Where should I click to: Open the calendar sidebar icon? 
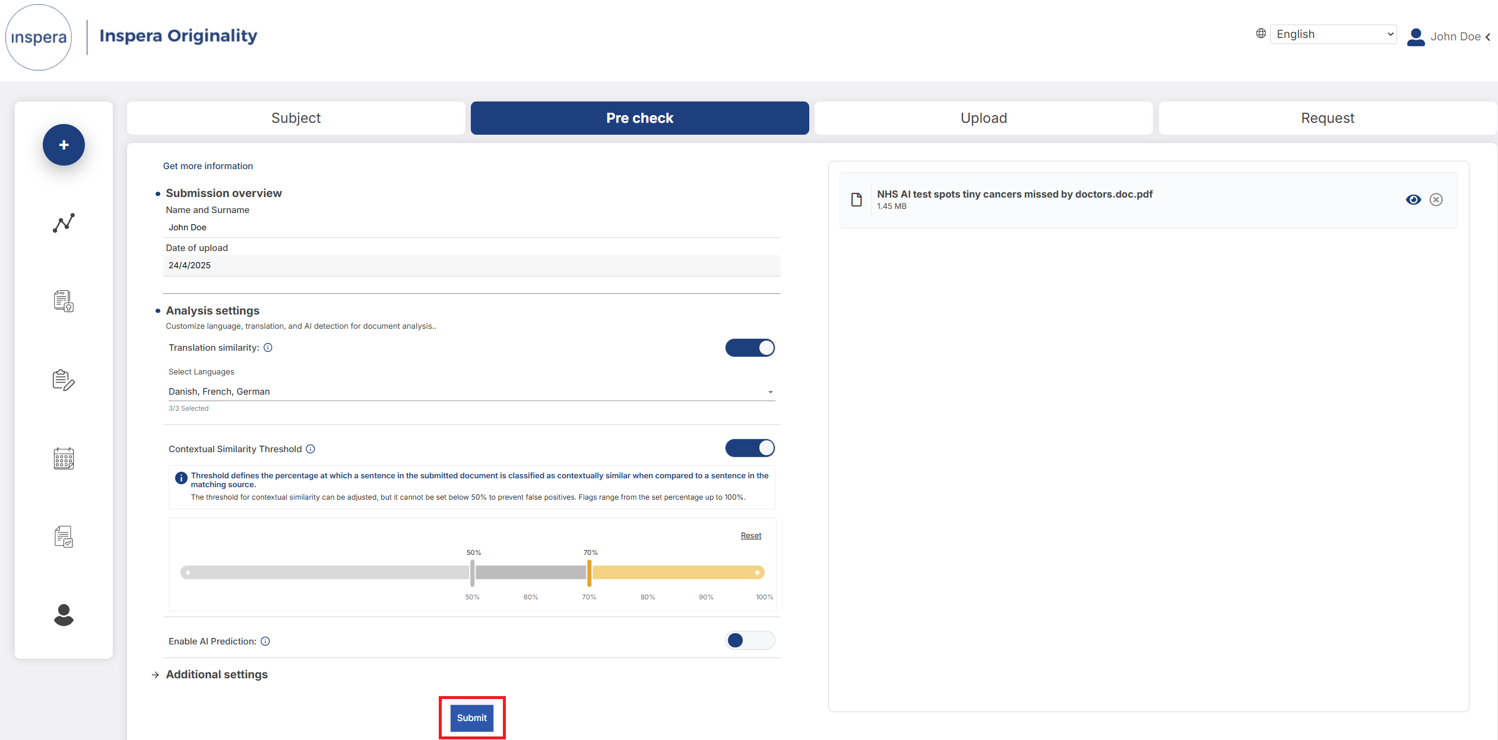tap(64, 458)
